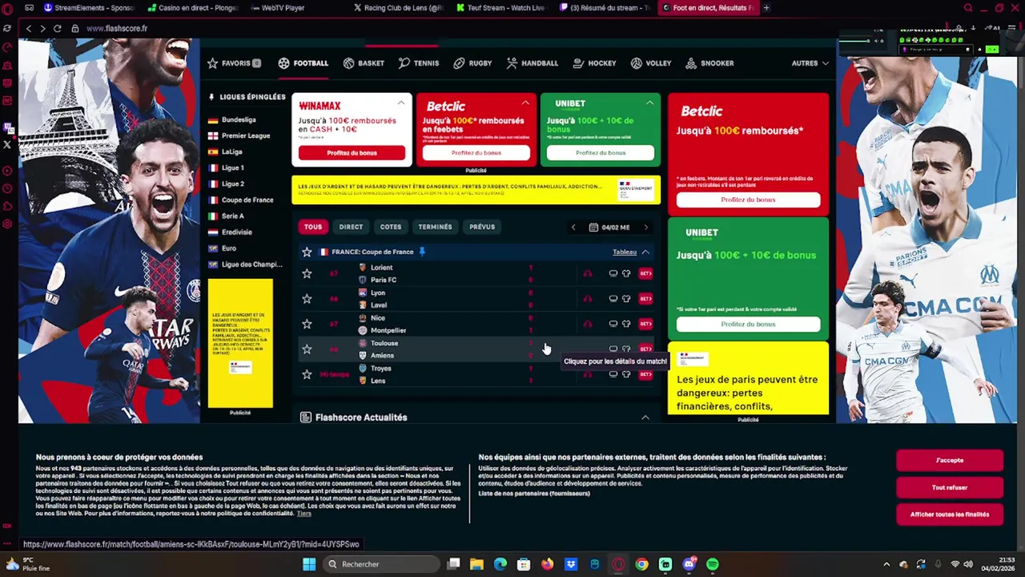Image resolution: width=1025 pixels, height=577 pixels.
Task: Reload the page with browser refresh icon
Action: [x=57, y=28]
